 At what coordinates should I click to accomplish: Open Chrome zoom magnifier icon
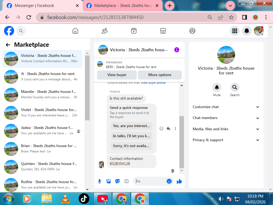pyautogui.click(x=210, y=17)
